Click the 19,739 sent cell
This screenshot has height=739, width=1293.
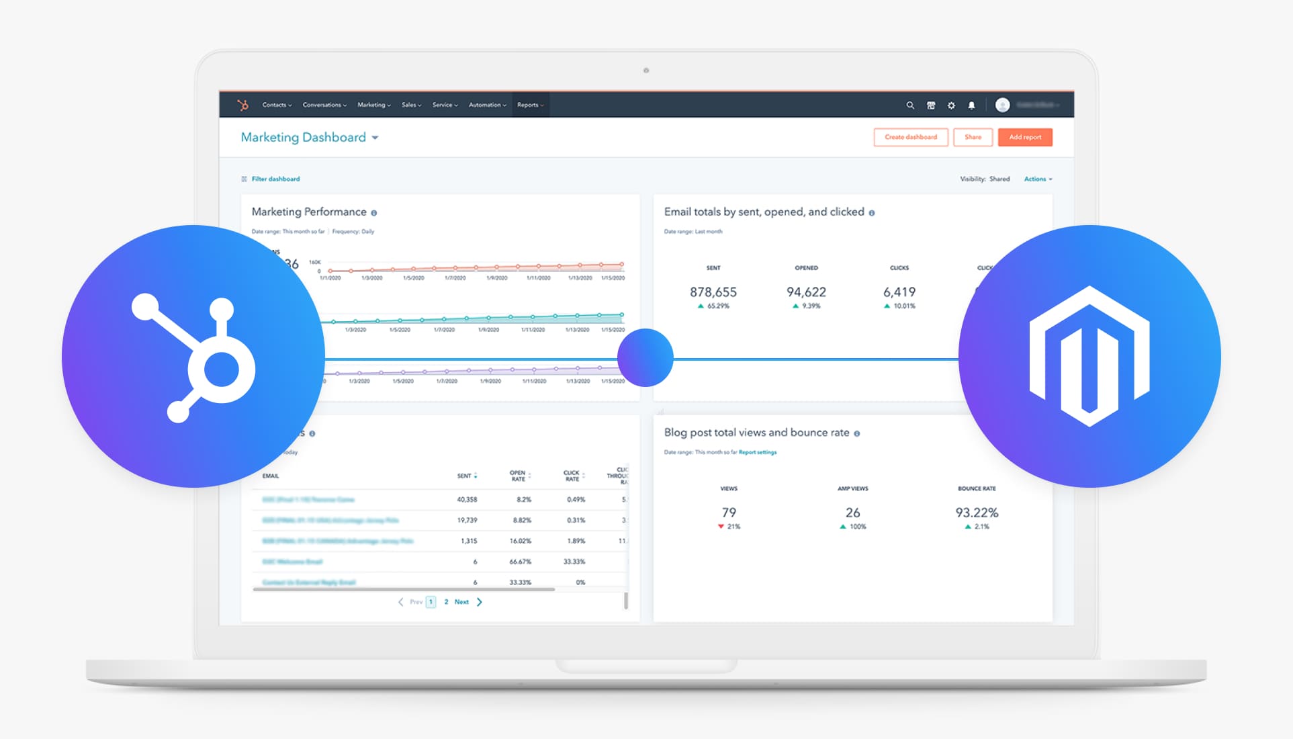[467, 521]
